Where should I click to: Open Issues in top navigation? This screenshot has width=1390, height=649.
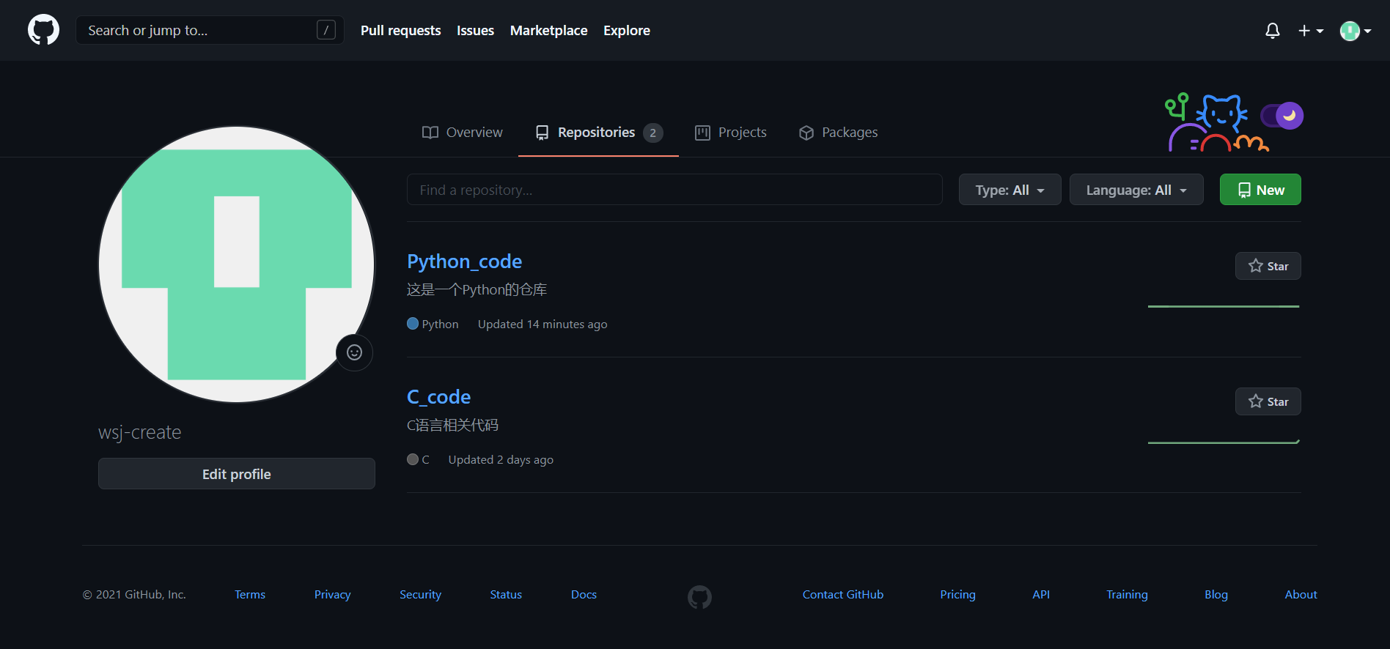pyautogui.click(x=475, y=30)
